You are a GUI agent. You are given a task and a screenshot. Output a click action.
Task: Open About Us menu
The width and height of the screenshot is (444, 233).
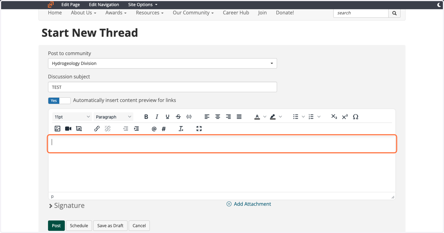84,13
